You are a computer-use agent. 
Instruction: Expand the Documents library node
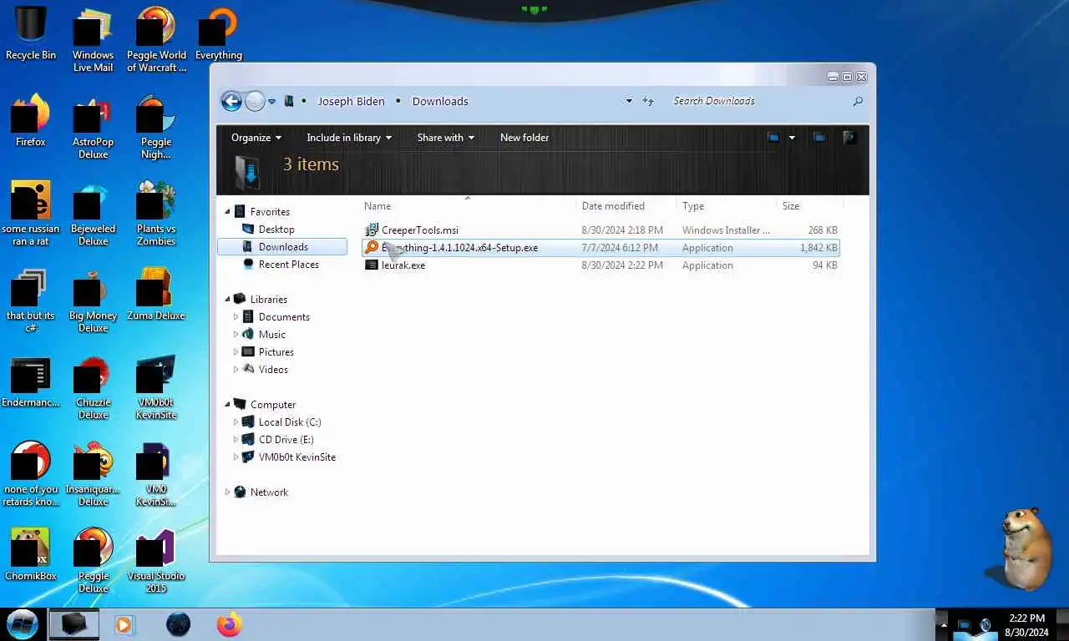point(236,317)
